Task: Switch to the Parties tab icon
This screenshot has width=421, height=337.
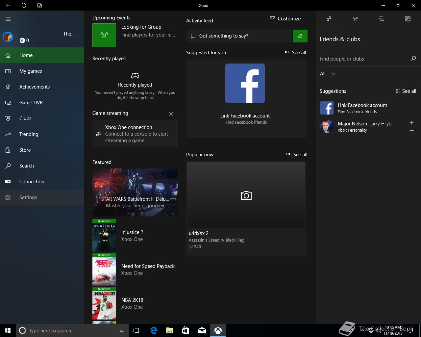Action: [x=355, y=19]
